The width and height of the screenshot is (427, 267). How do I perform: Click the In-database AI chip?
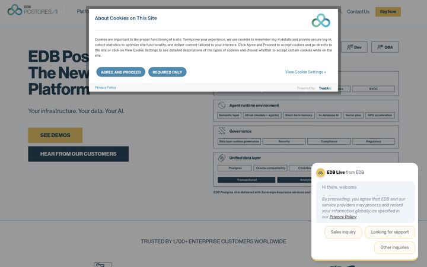(x=329, y=115)
